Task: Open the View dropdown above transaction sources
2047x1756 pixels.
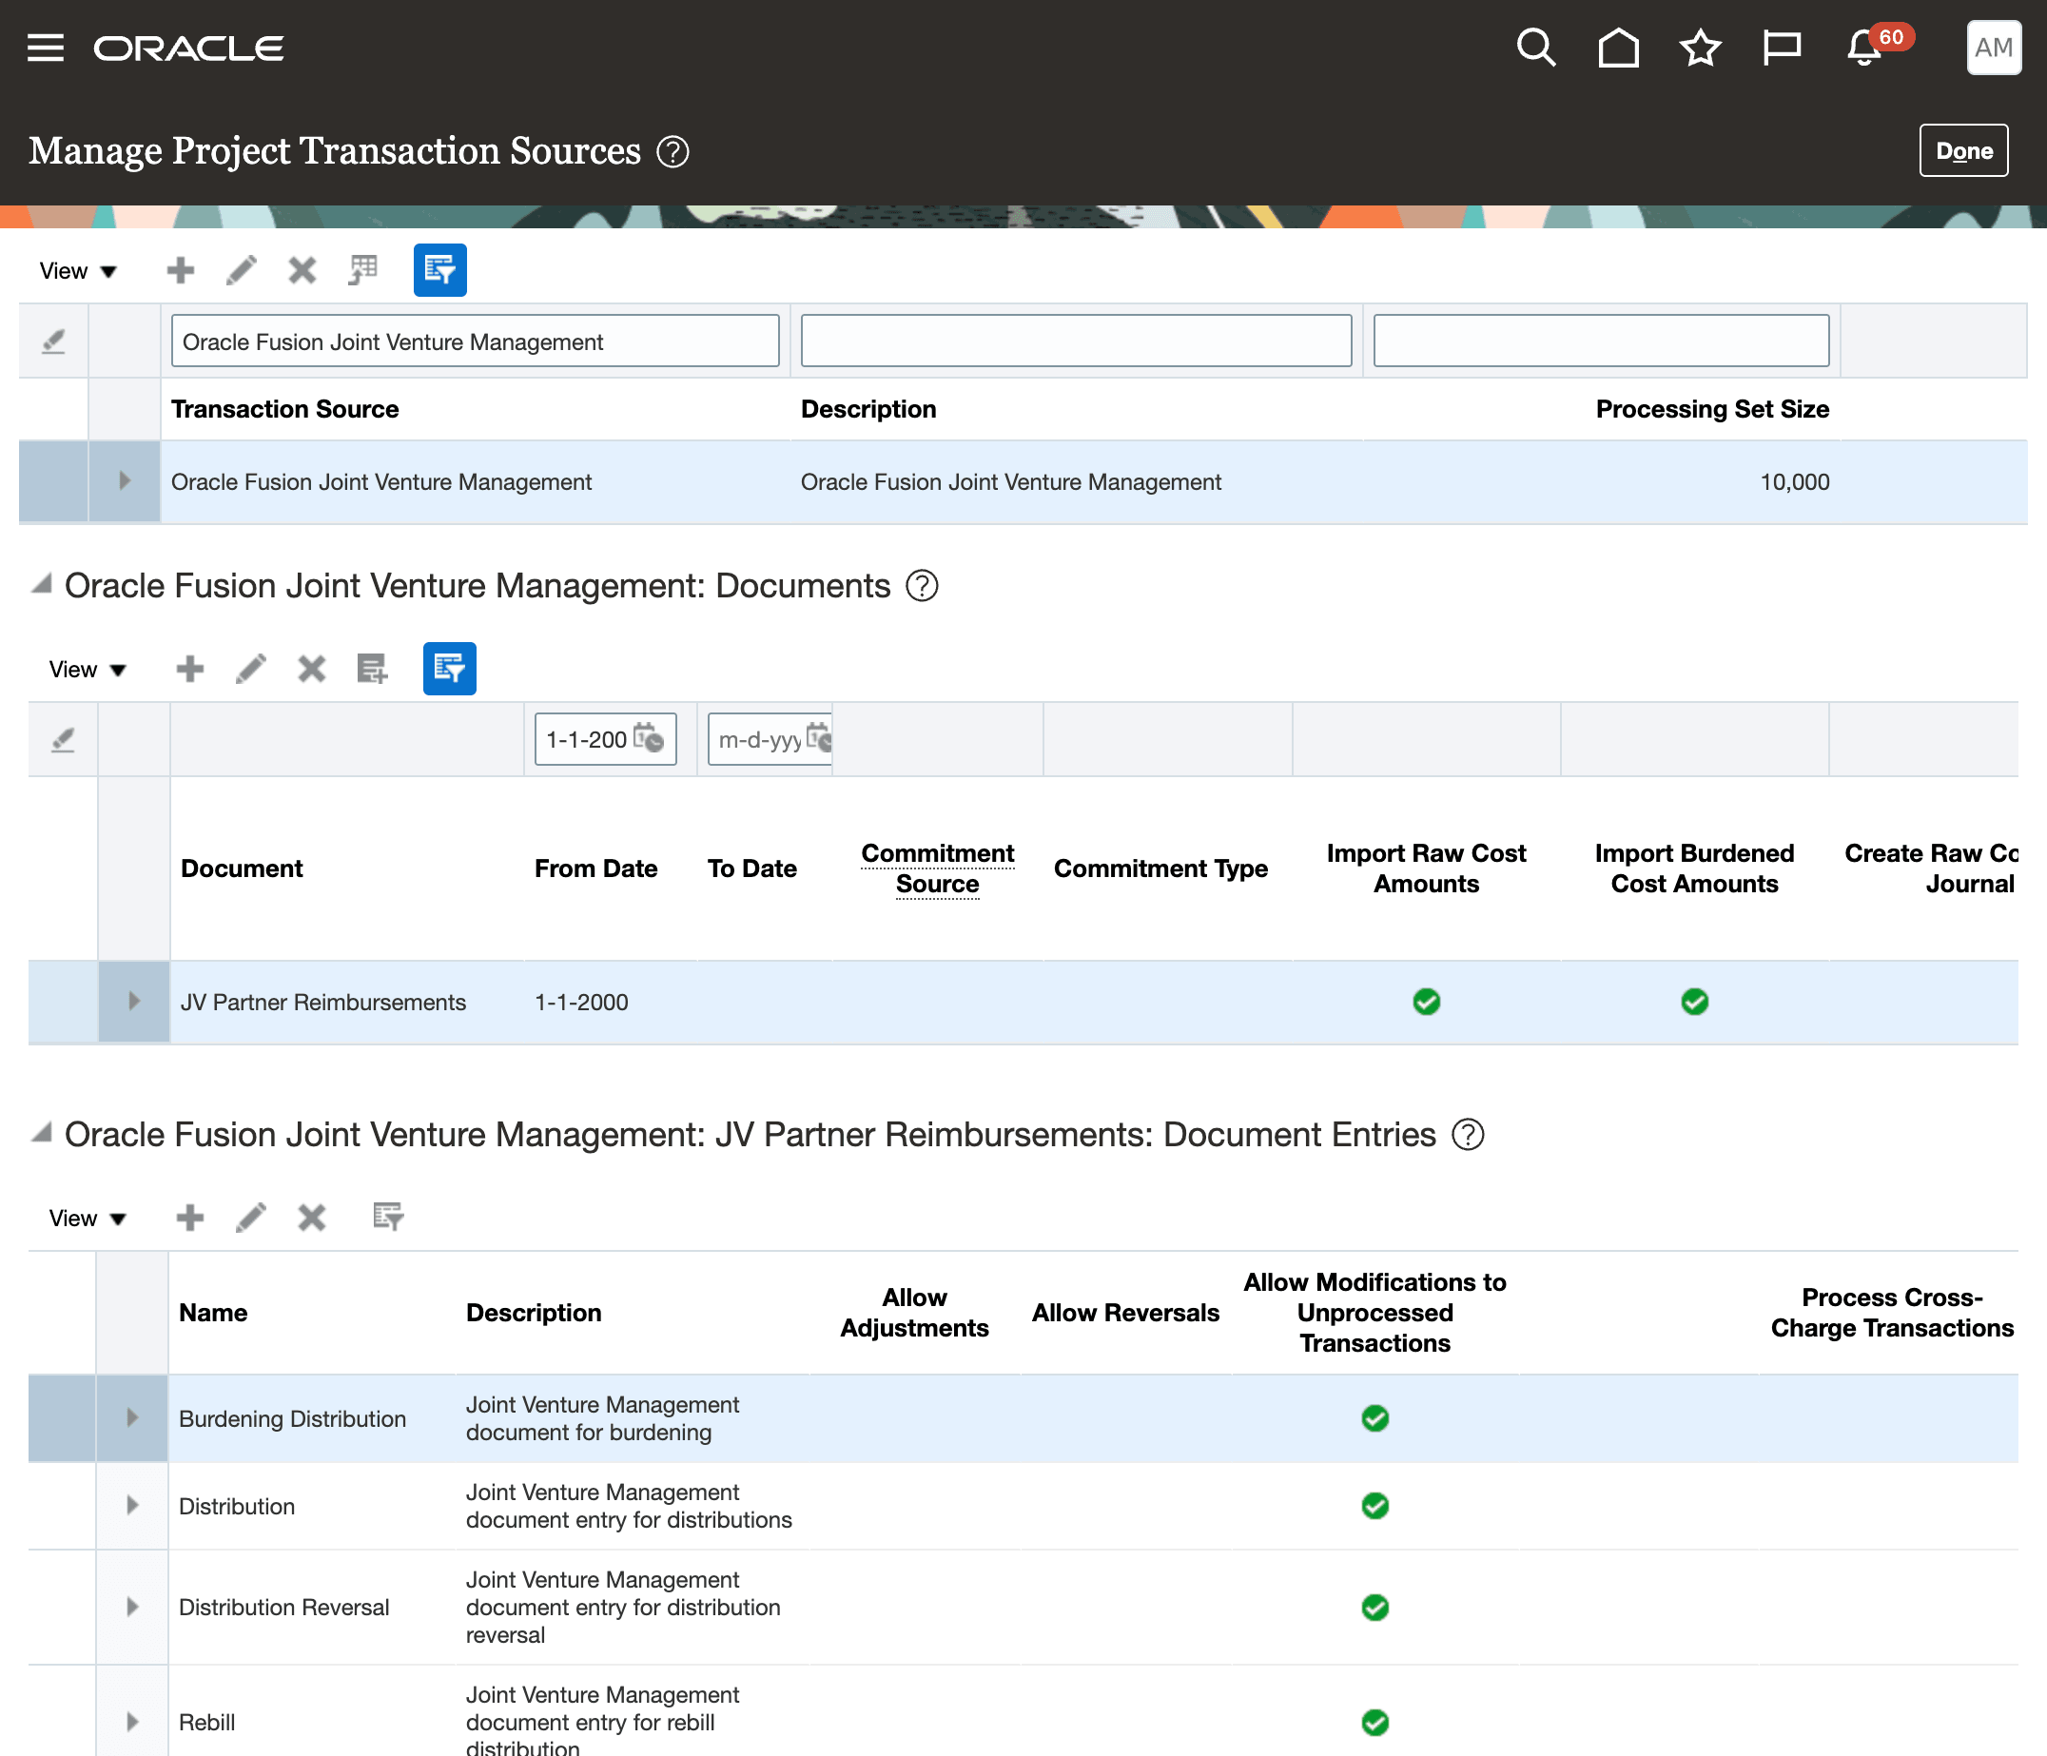Action: [77, 269]
